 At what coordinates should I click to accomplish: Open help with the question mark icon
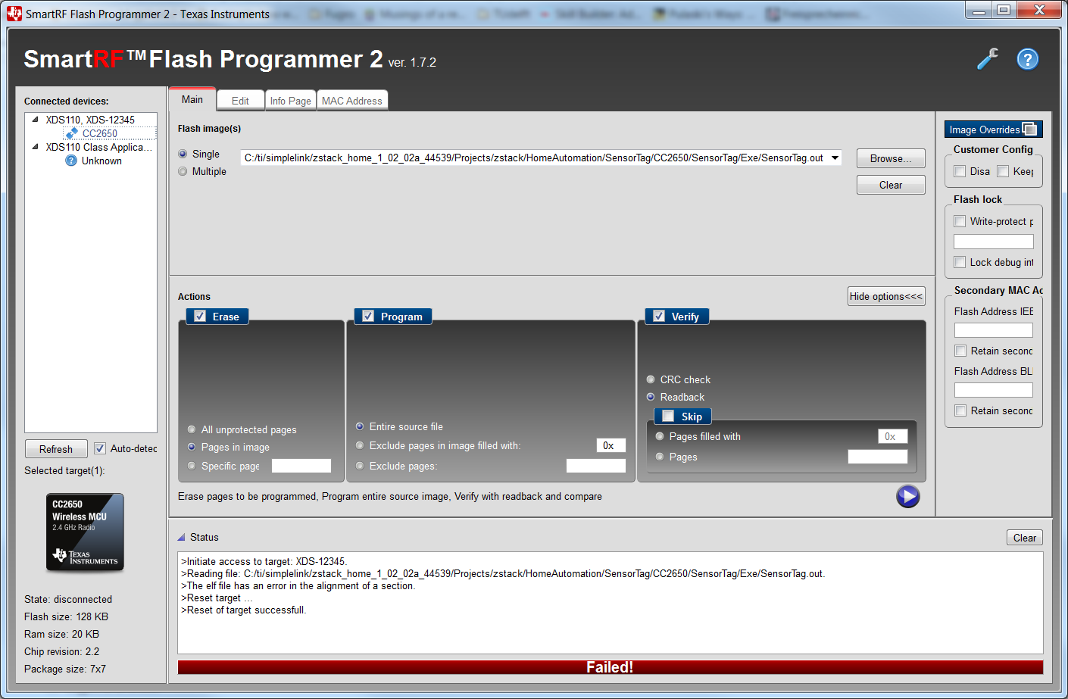coord(1027,58)
